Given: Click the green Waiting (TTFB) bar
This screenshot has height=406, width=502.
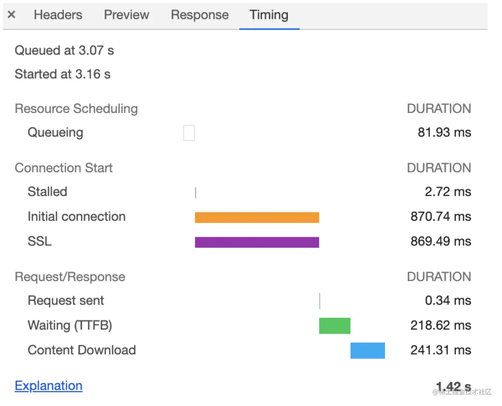Looking at the screenshot, I should [x=335, y=326].
